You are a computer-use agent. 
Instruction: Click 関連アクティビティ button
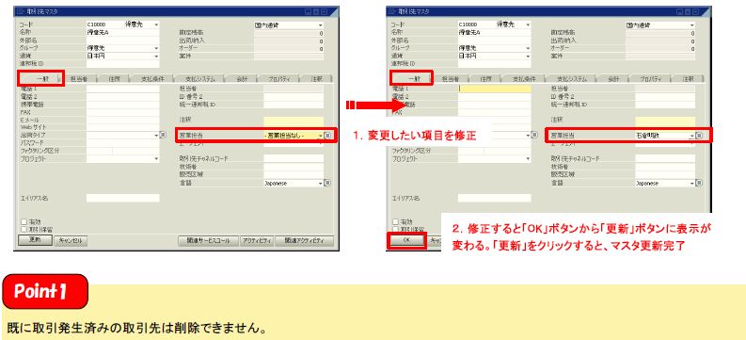pos(305,241)
